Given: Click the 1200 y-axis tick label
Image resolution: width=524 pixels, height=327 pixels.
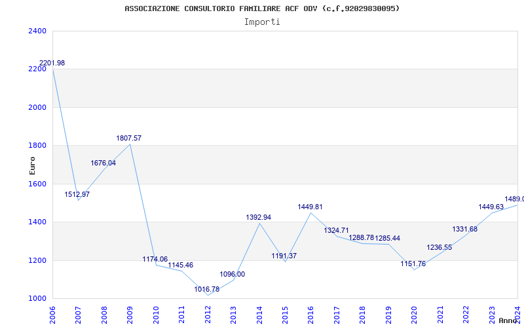Looking at the screenshot, I should pyautogui.click(x=38, y=260).
